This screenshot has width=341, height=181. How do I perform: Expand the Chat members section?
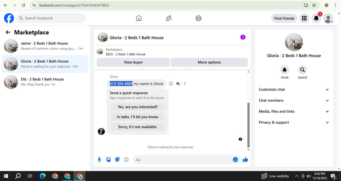294,100
